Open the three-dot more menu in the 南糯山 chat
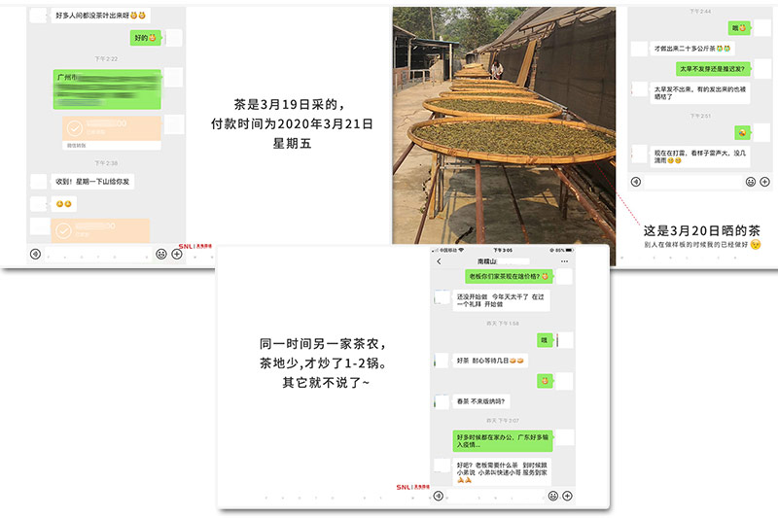This screenshot has height=518, width=778. 565,261
